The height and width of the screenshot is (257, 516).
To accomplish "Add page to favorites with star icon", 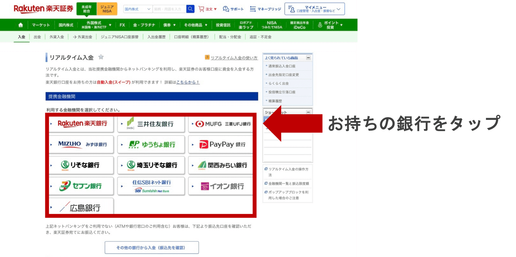I will tap(101, 57).
